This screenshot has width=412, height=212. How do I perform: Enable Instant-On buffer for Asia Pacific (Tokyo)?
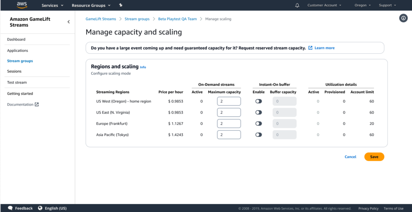click(259, 135)
